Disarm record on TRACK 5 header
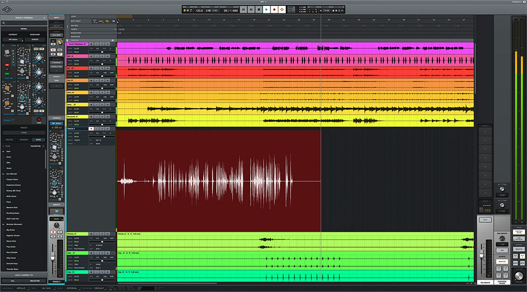The height and width of the screenshot is (292, 527). 91,128
